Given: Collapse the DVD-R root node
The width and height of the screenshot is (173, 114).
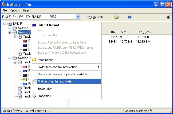Looking at the screenshot, I should click(x=5, y=24).
